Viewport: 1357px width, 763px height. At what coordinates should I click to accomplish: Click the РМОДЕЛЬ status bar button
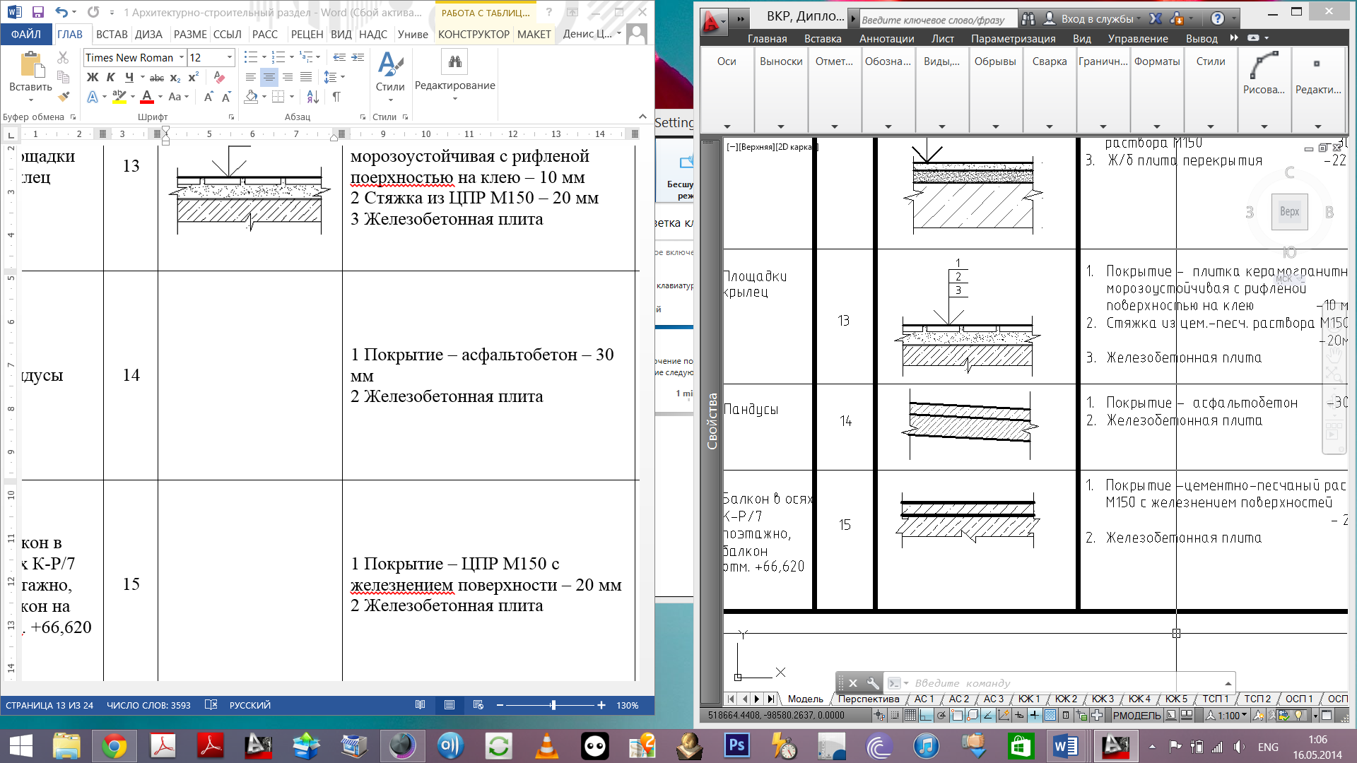coord(1136,716)
